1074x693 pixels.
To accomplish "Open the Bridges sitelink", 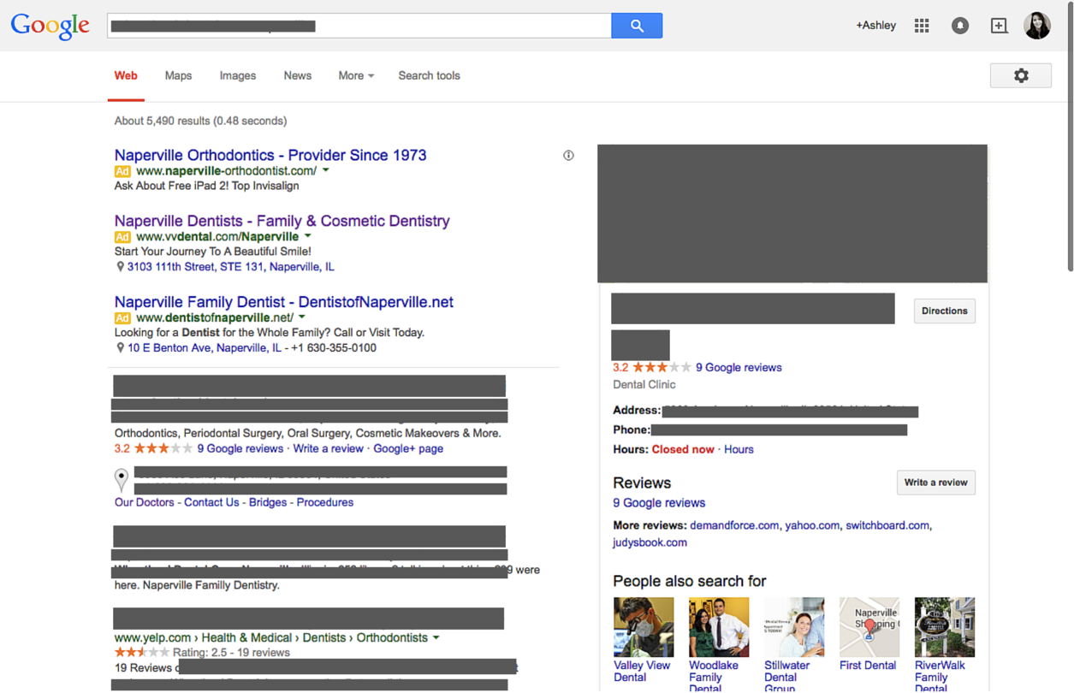I will (268, 502).
